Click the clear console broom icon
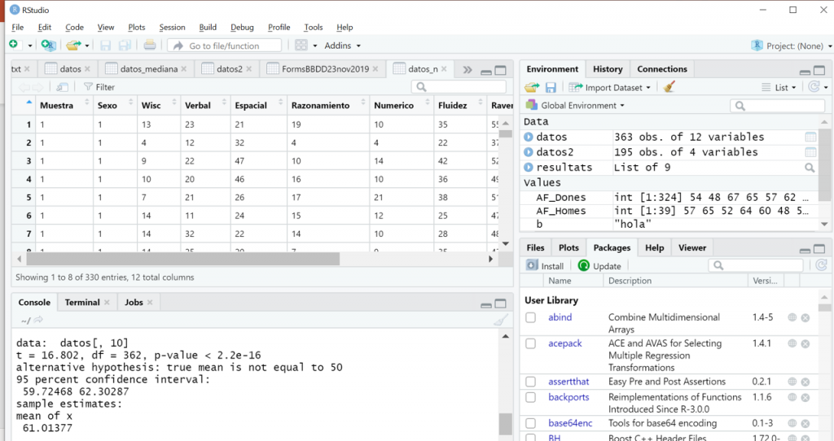 (499, 320)
